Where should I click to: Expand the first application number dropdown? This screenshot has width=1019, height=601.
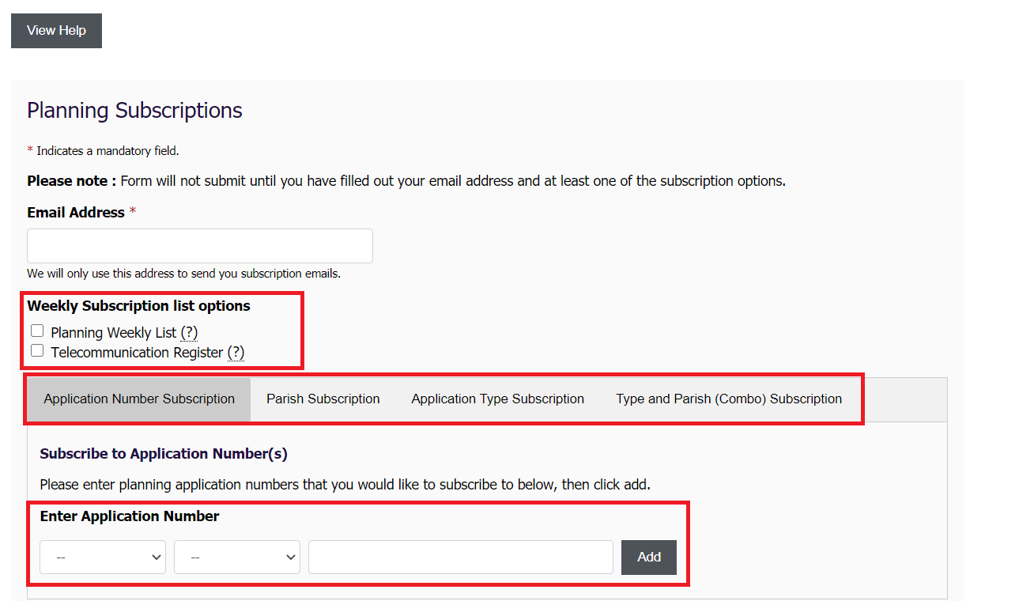103,558
